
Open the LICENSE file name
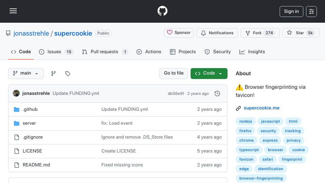pyautogui.click(x=32, y=151)
